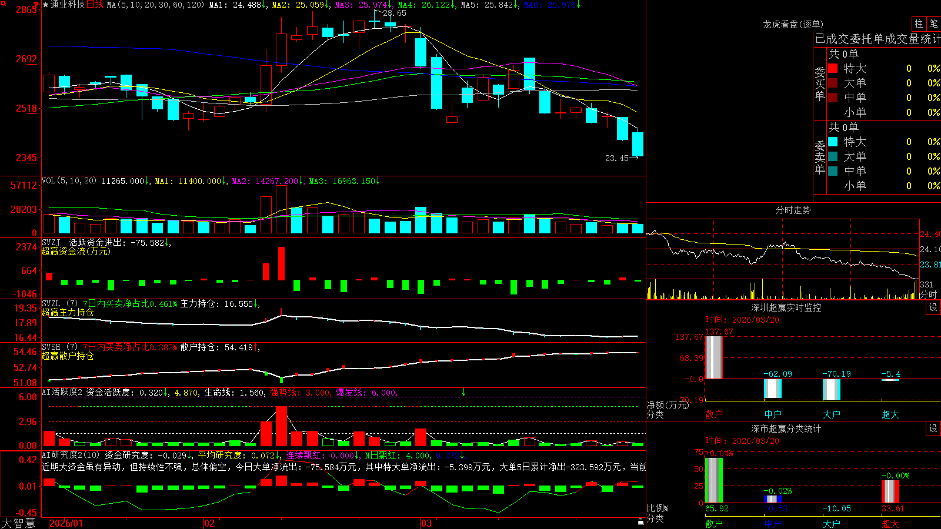The height and width of the screenshot is (529, 941).
Task: Click the 超赢散户持仓 label
Action: [68, 356]
